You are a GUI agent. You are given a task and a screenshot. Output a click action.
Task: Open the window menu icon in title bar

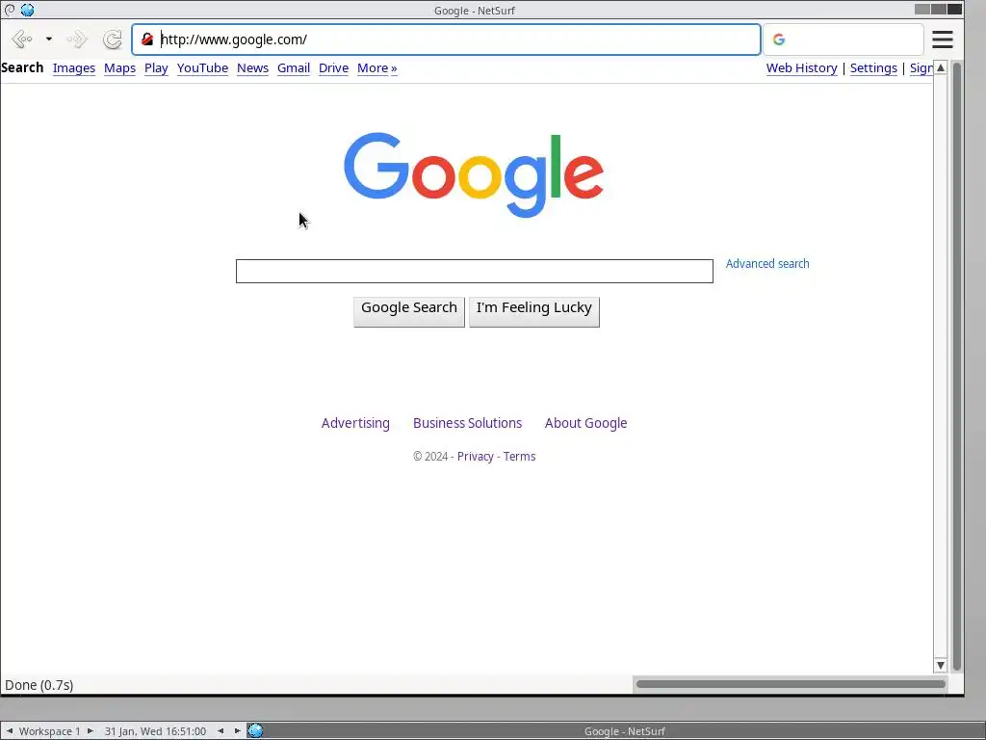pos(10,10)
